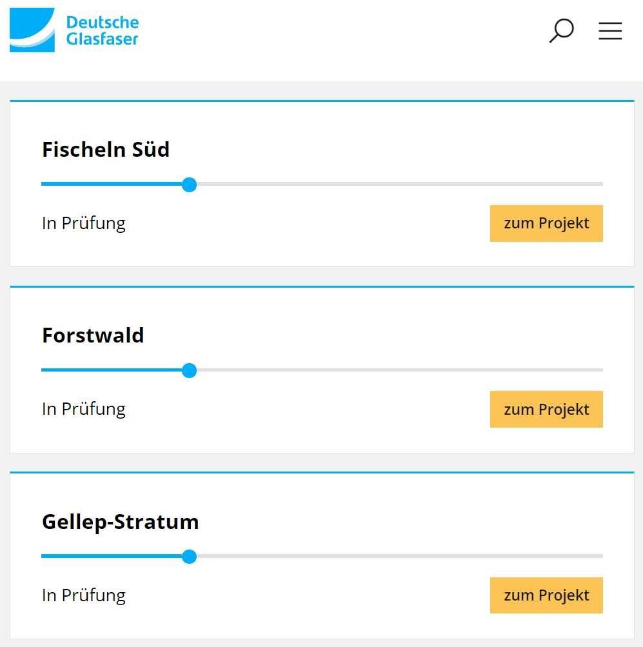Open the hamburger navigation menu
The image size is (643, 647).
click(x=609, y=31)
